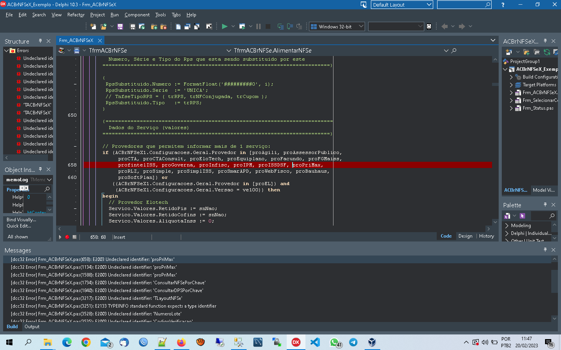Click the New Items toolbar icon
561x350 pixels.
coord(93,26)
